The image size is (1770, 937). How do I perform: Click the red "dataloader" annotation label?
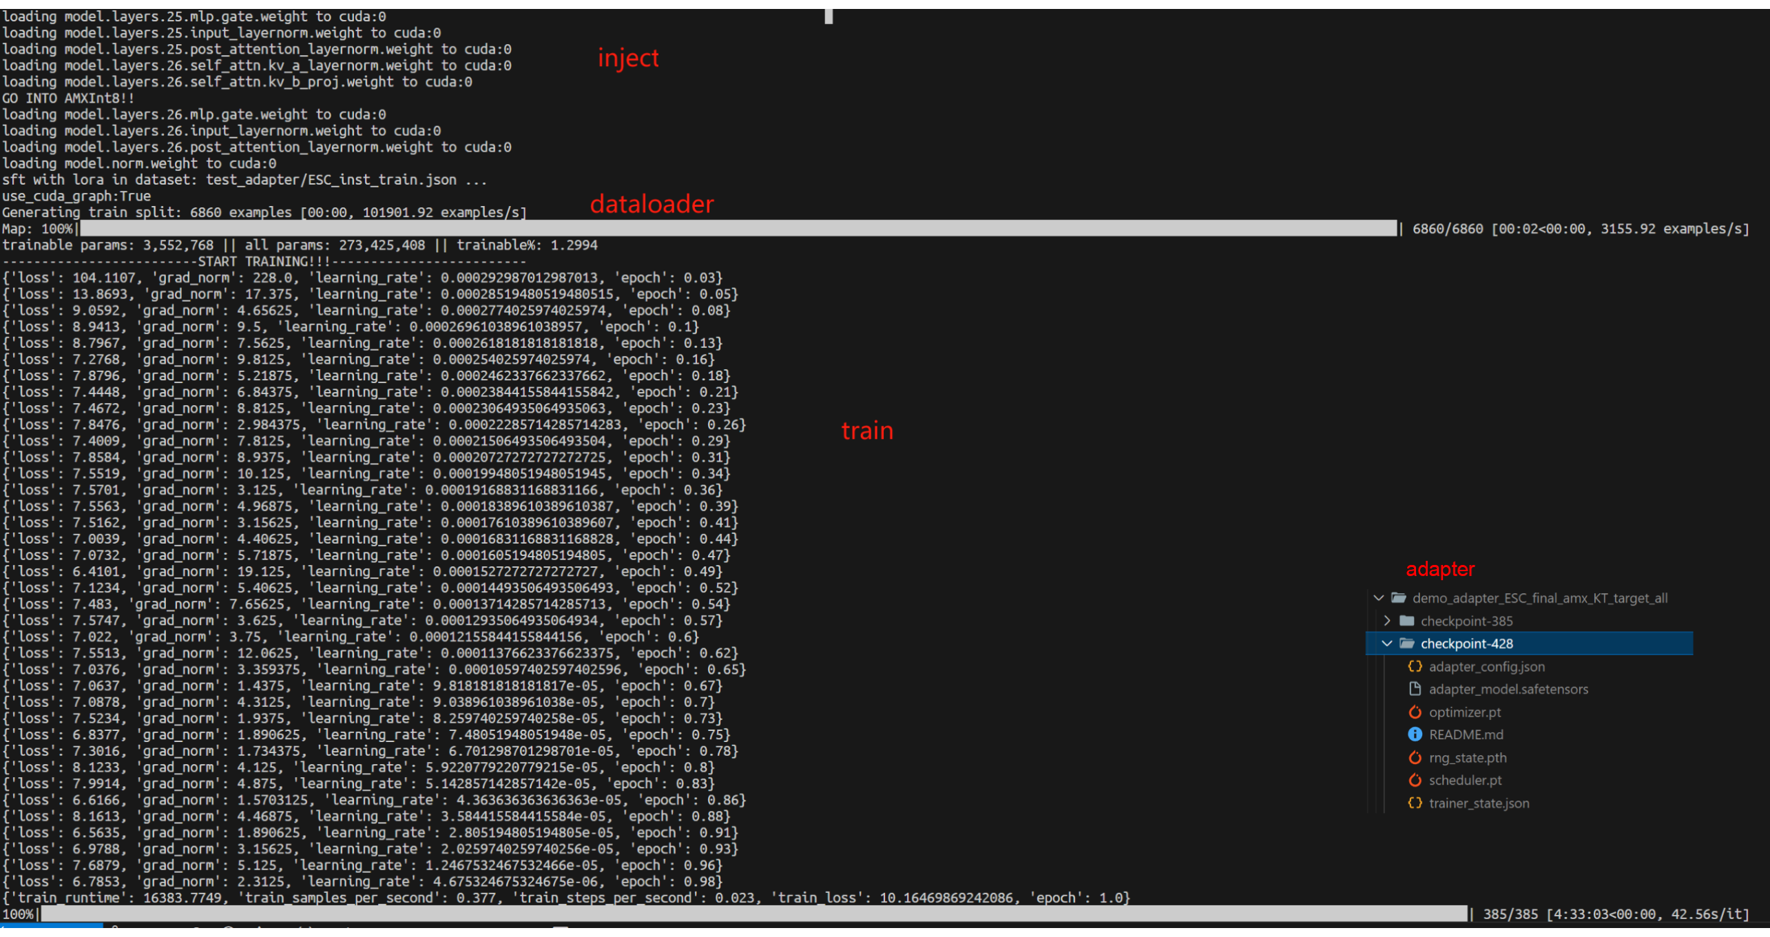coord(652,204)
